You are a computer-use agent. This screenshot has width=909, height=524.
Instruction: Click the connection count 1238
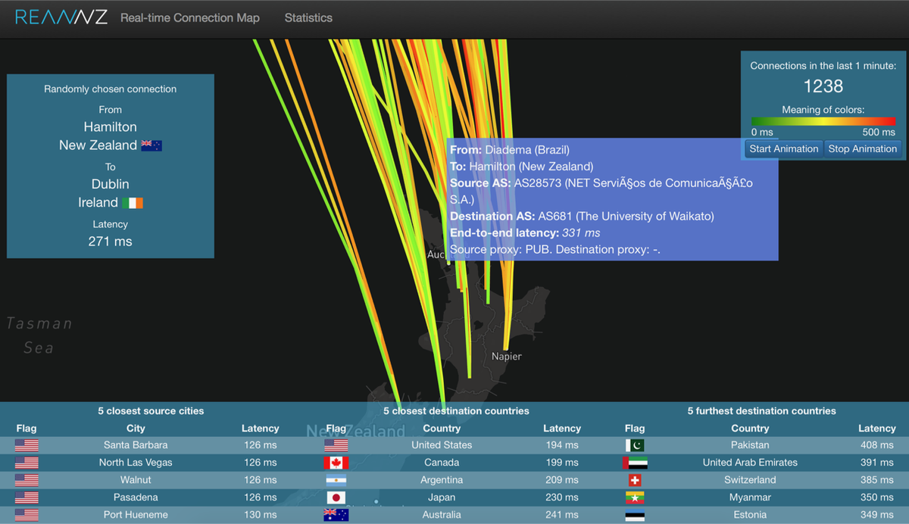[x=823, y=86]
